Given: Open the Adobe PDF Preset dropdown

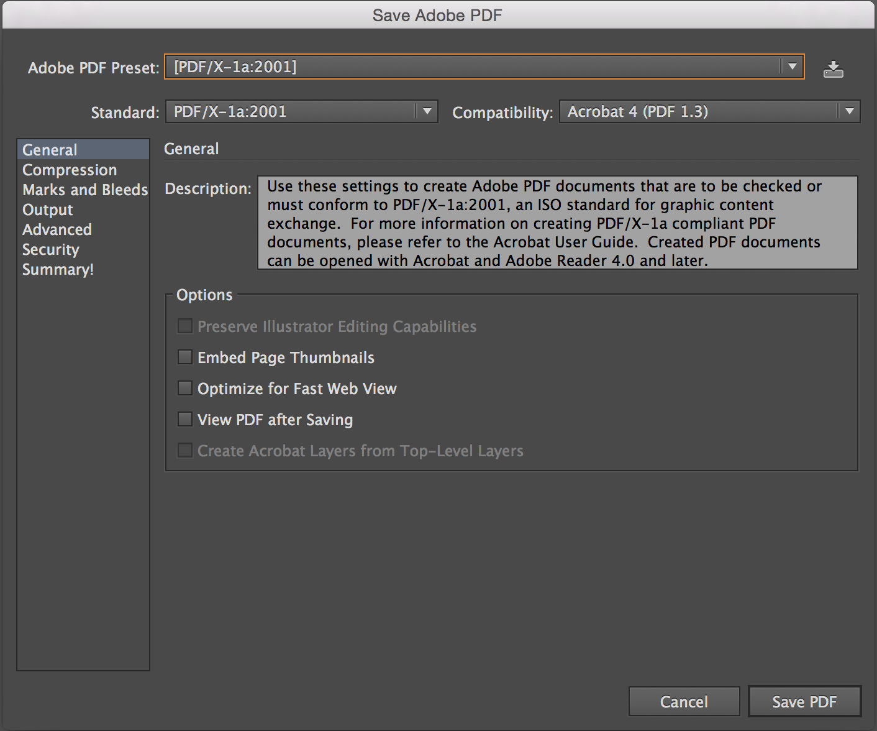Looking at the screenshot, I should pyautogui.click(x=484, y=67).
